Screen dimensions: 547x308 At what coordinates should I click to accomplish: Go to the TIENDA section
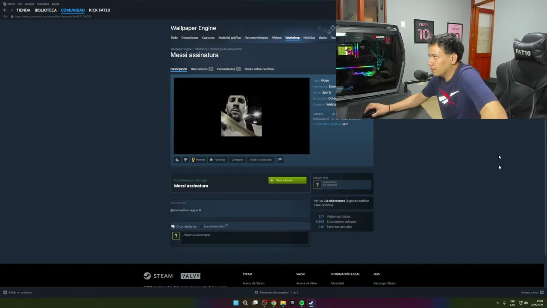click(24, 10)
